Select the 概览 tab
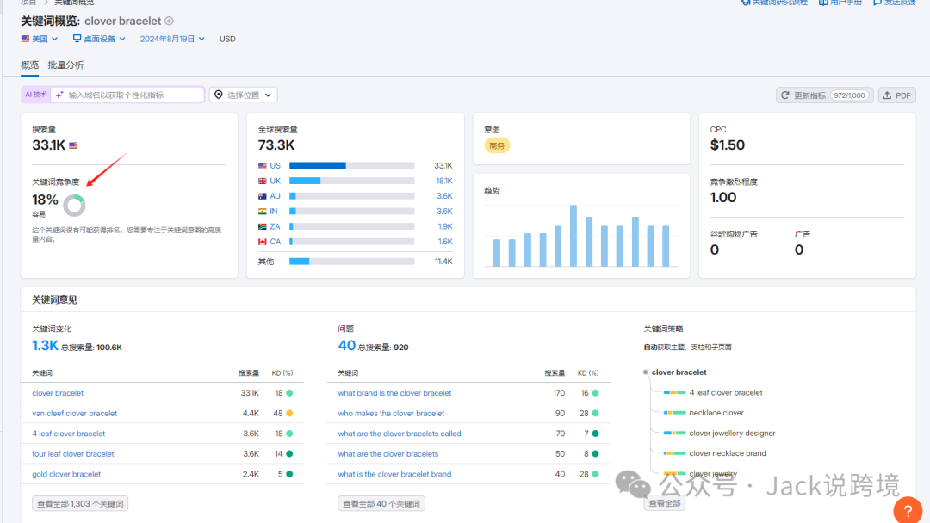This screenshot has height=523, width=930. point(29,65)
